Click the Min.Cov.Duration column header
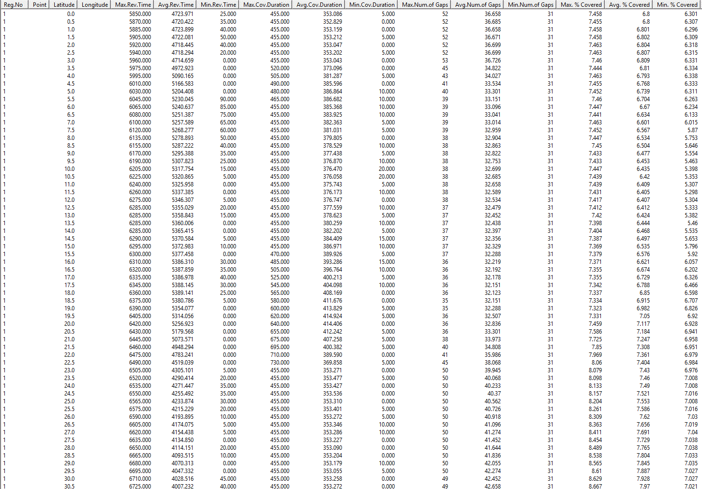Screen dimensions: 702x489 point(372,4)
